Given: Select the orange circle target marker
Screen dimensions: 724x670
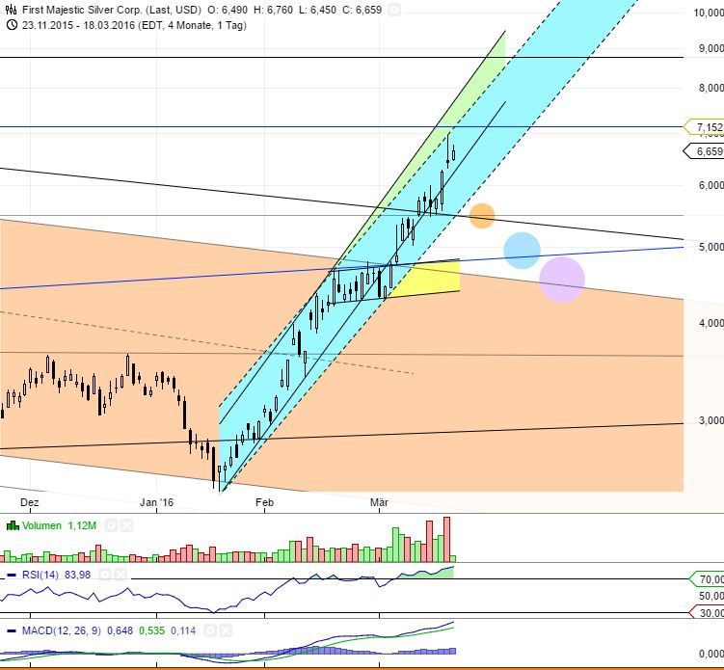Looking at the screenshot, I should coord(482,216).
